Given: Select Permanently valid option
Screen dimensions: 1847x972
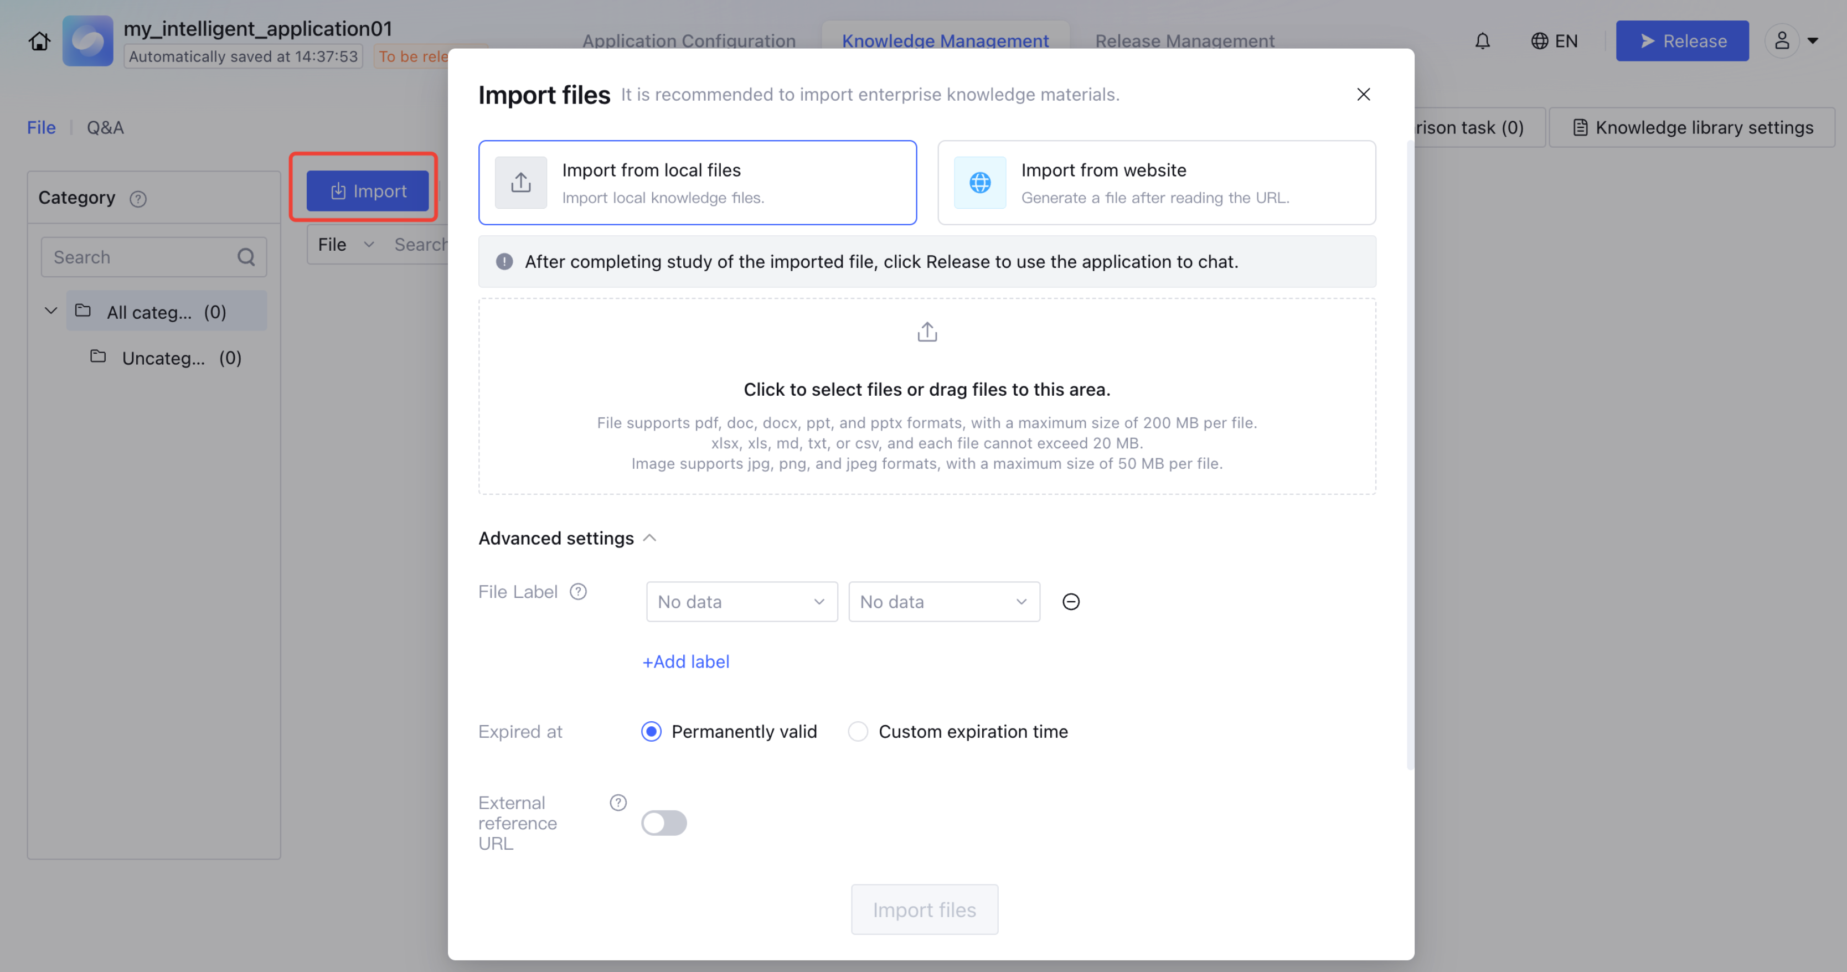Looking at the screenshot, I should click(x=651, y=731).
